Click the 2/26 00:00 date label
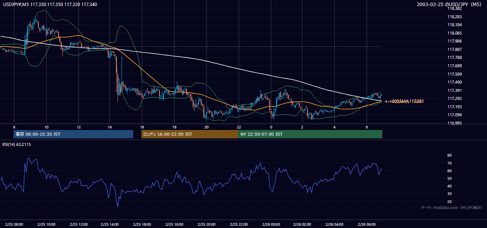The width and height of the screenshot is (487, 228). [271, 224]
